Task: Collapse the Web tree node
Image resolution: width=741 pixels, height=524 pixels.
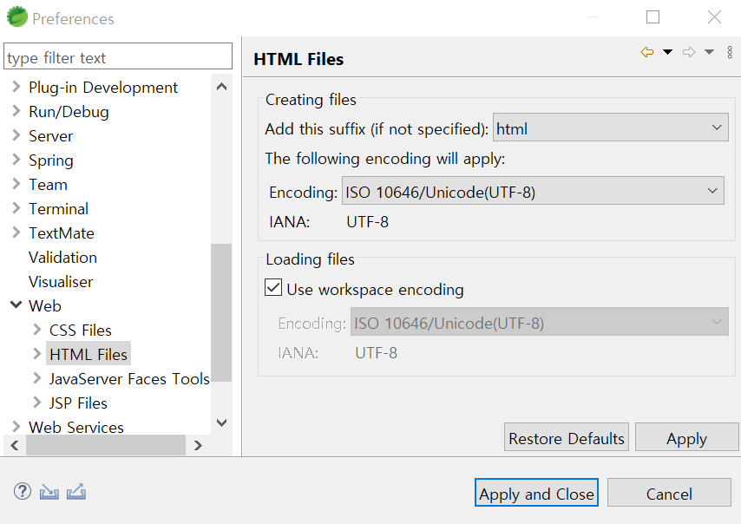Action: pos(16,305)
